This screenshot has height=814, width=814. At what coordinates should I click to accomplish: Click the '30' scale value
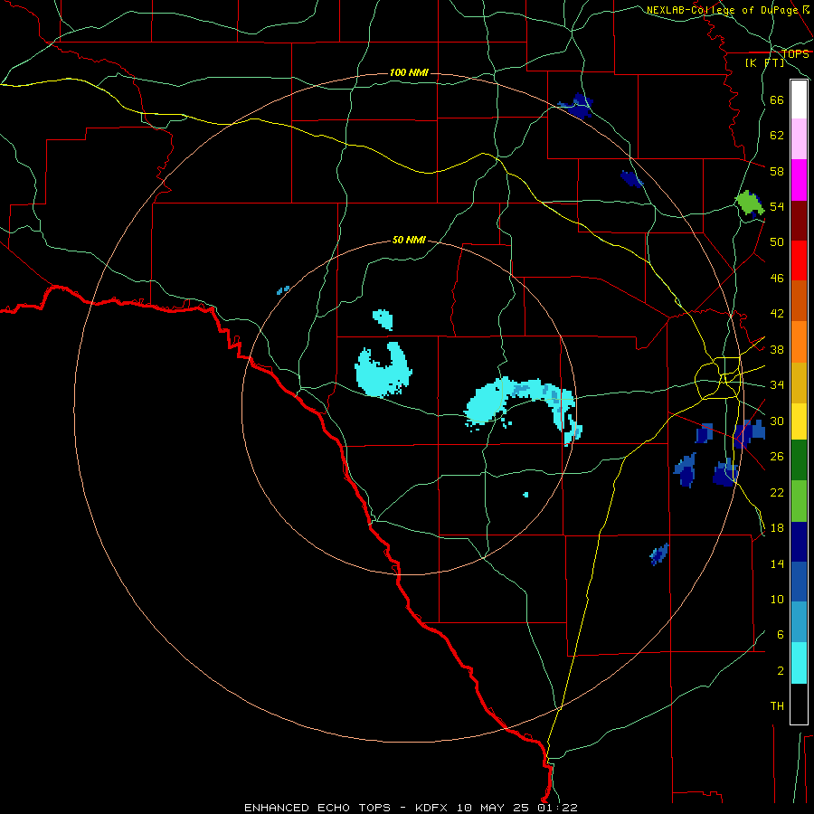pos(777,421)
